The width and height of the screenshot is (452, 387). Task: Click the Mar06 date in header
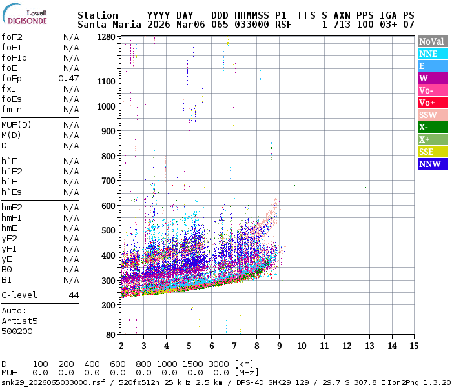pos(190,25)
